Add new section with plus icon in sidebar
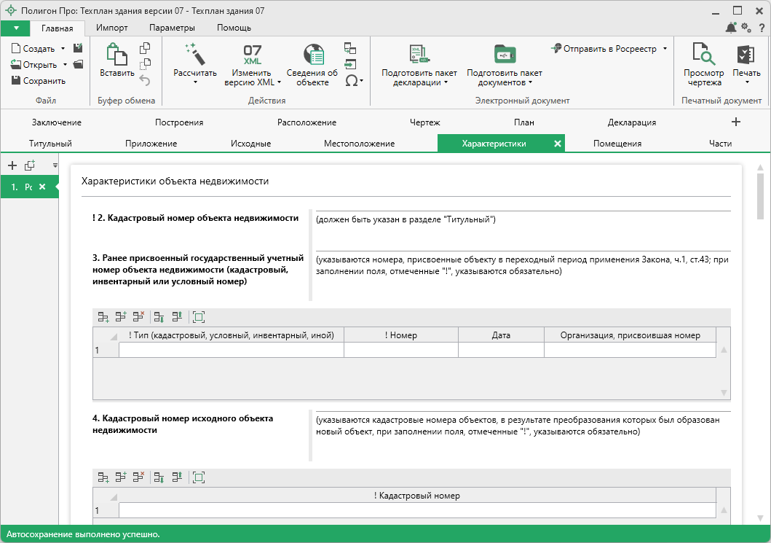Image resolution: width=771 pixels, height=543 pixels. tap(12, 166)
